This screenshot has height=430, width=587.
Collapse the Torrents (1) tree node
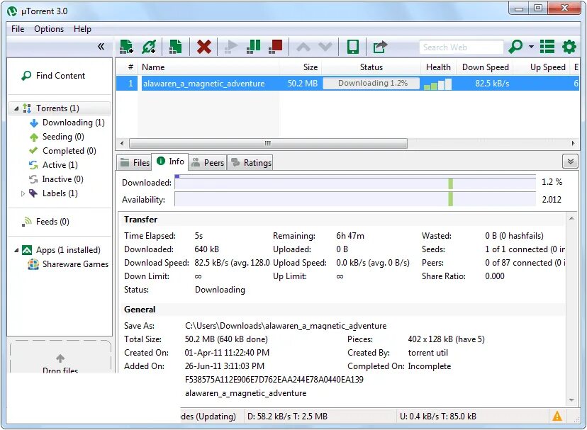click(x=16, y=108)
